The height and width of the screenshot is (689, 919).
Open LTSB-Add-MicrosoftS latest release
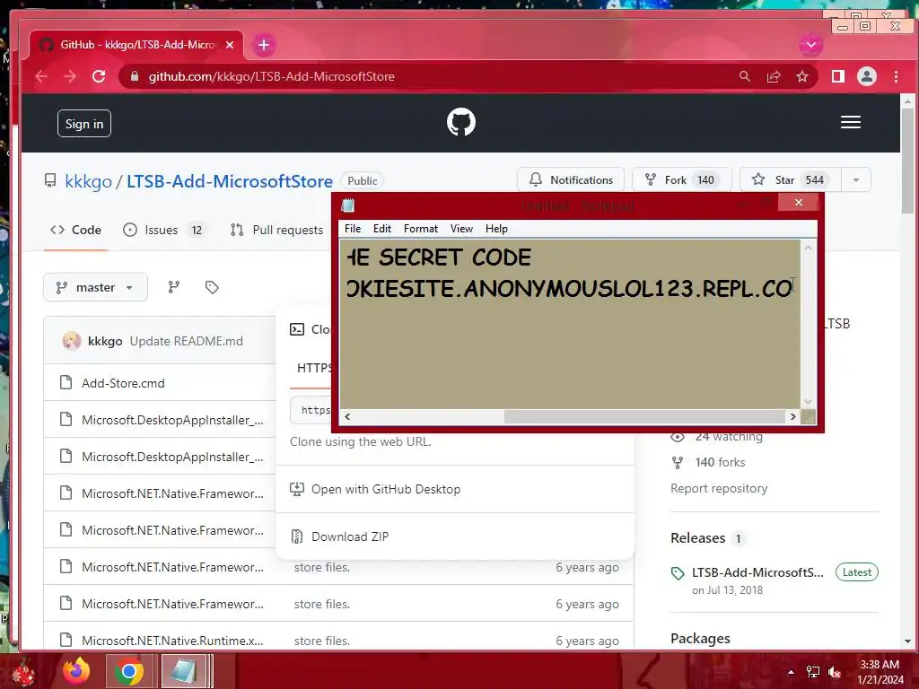tap(757, 572)
